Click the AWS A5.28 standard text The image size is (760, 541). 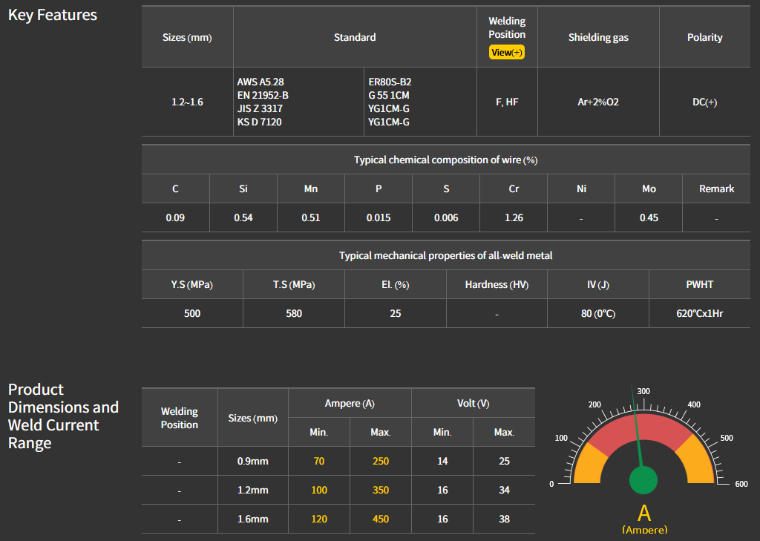coord(261,82)
